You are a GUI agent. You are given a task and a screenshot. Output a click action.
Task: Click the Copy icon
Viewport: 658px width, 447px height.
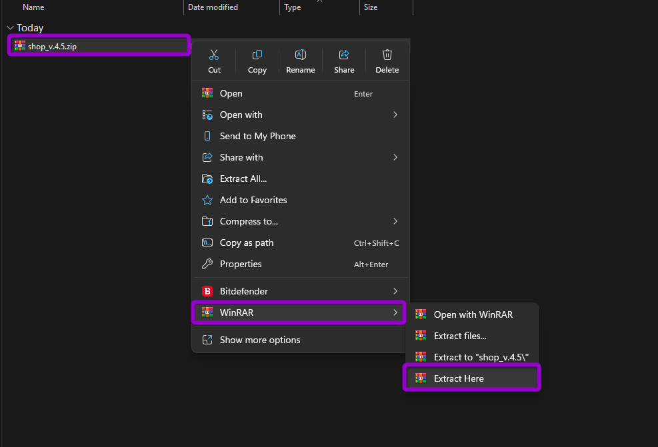[257, 54]
